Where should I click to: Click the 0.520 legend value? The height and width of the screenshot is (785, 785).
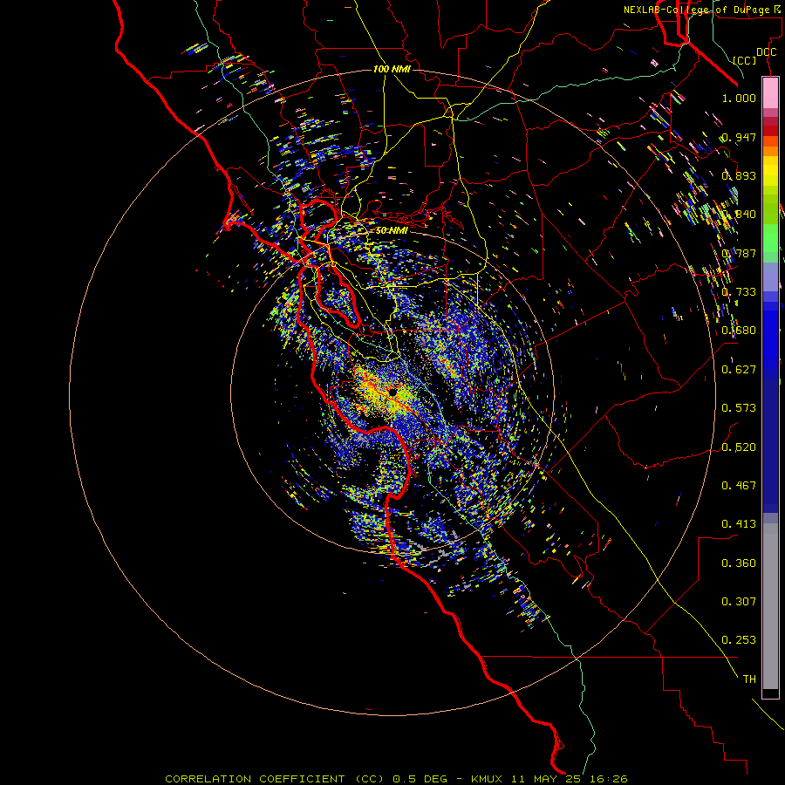click(x=739, y=447)
